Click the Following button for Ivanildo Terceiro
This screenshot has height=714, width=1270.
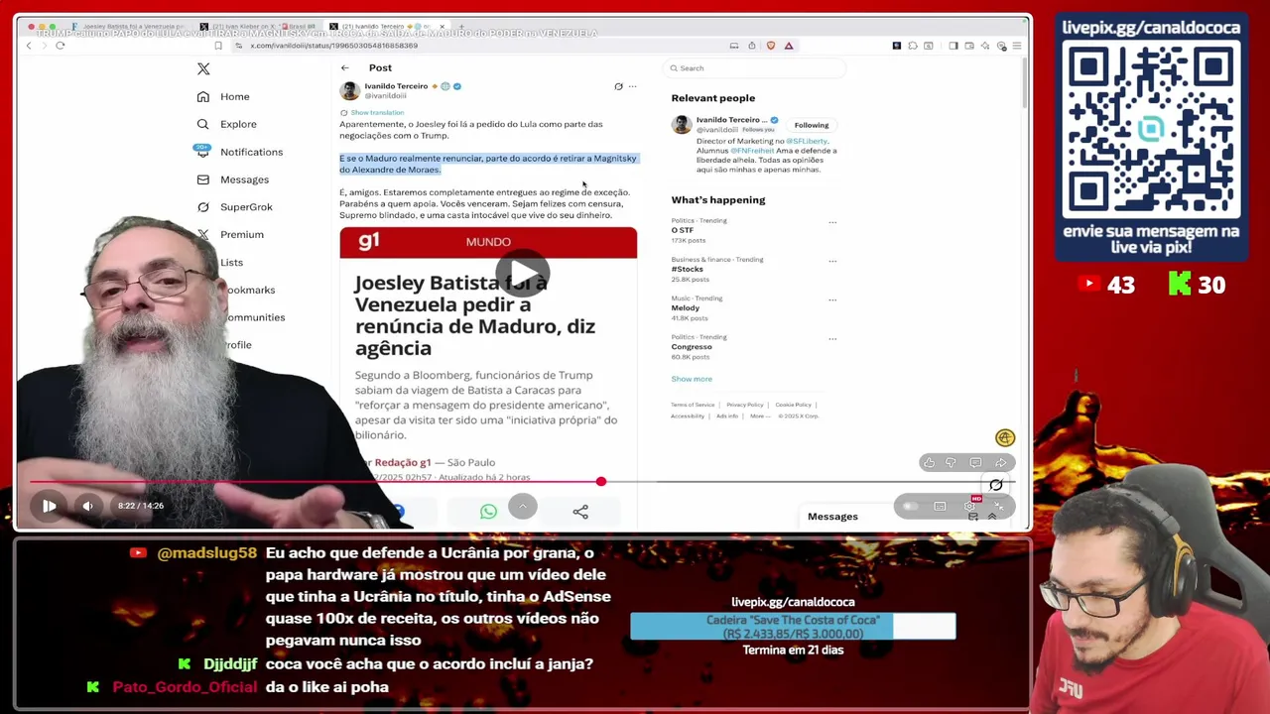[811, 125]
